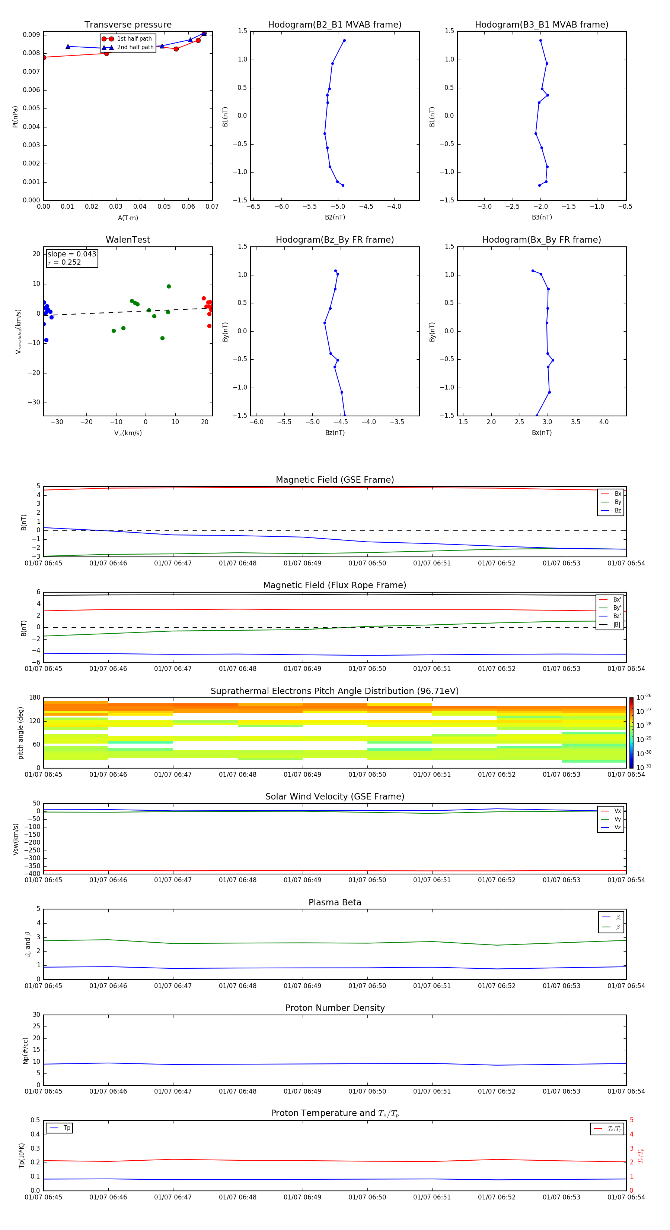Select the '1st half path' legend entry
This screenshot has width=670, height=1230.
pos(127,39)
